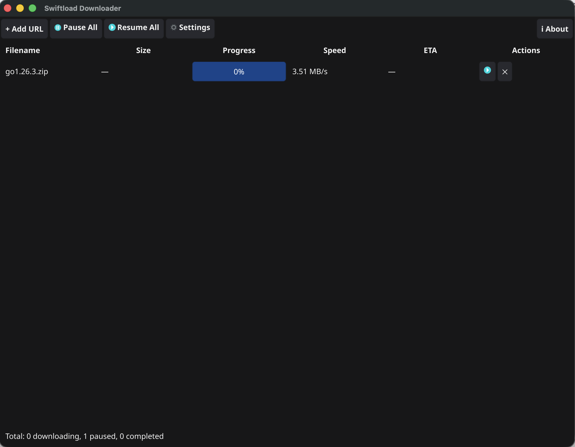This screenshot has width=575, height=447.
Task: Resume the go1.26.3.zip download
Action: (x=487, y=71)
